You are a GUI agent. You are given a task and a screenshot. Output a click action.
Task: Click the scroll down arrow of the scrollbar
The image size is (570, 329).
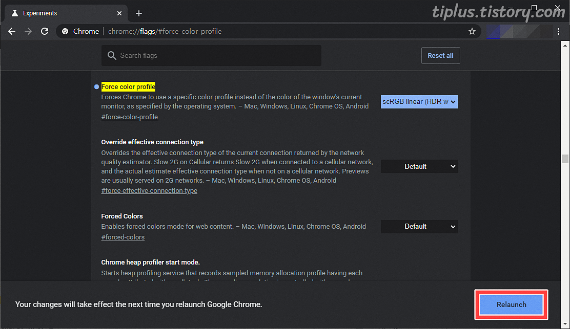tap(565, 324)
